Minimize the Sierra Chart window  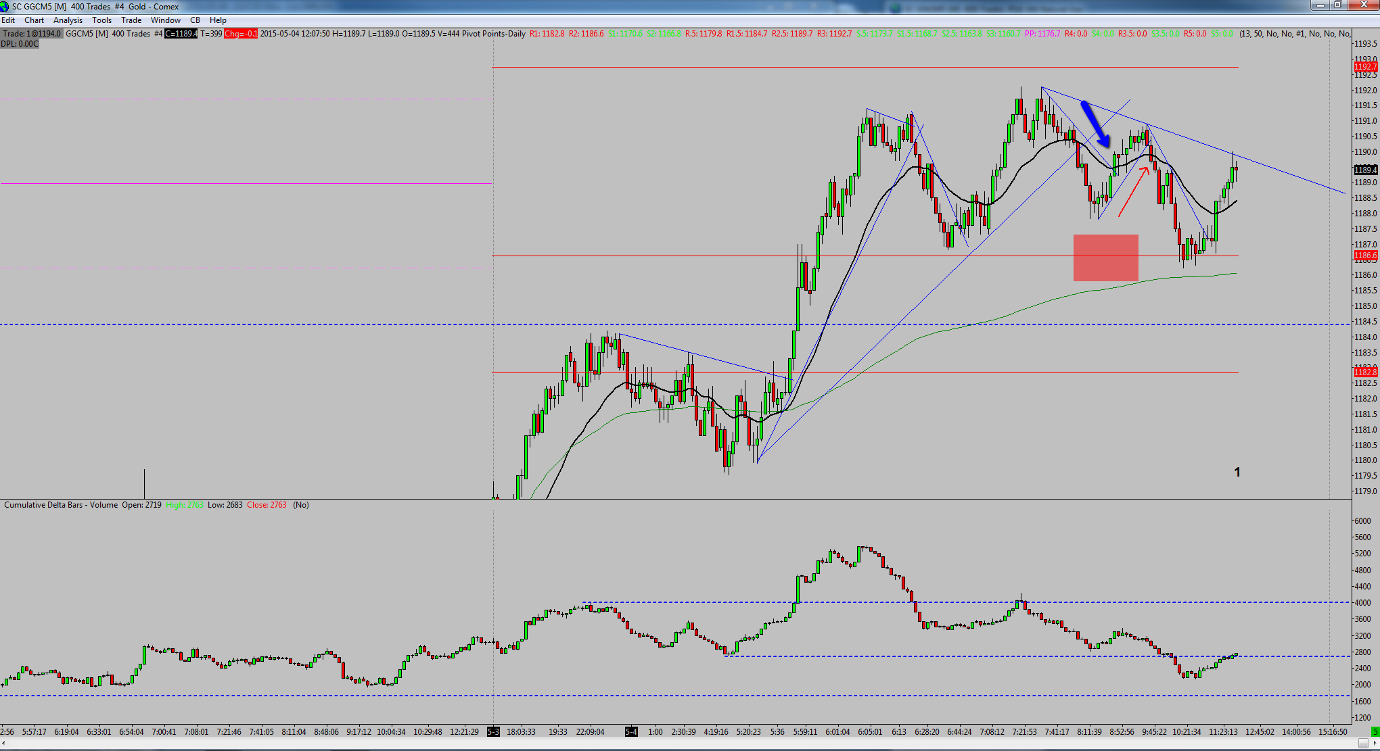(1319, 5)
